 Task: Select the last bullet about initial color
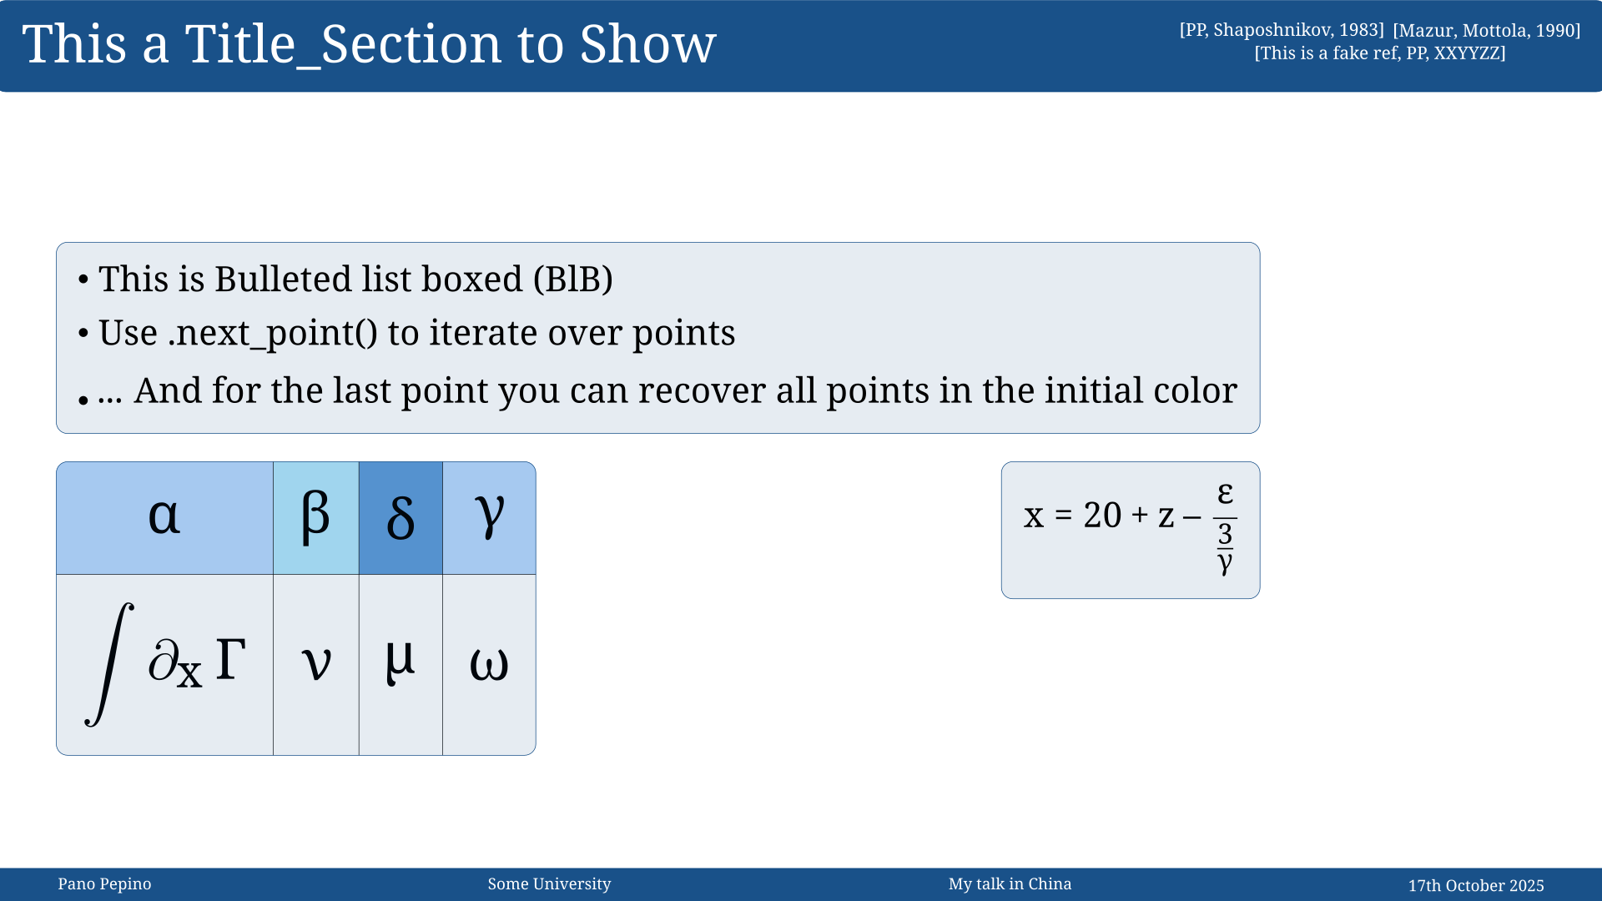[667, 391]
